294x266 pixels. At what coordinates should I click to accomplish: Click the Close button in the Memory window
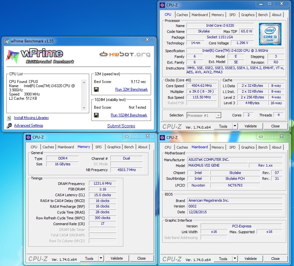coord(141,259)
